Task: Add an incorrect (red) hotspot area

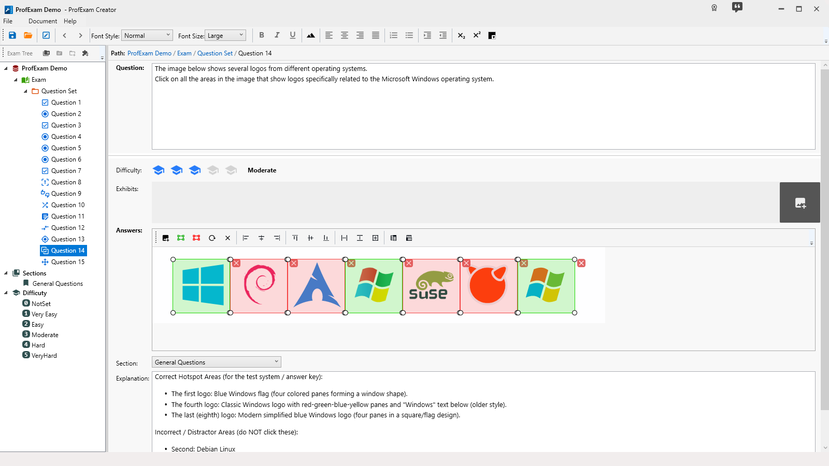Action: click(x=196, y=238)
